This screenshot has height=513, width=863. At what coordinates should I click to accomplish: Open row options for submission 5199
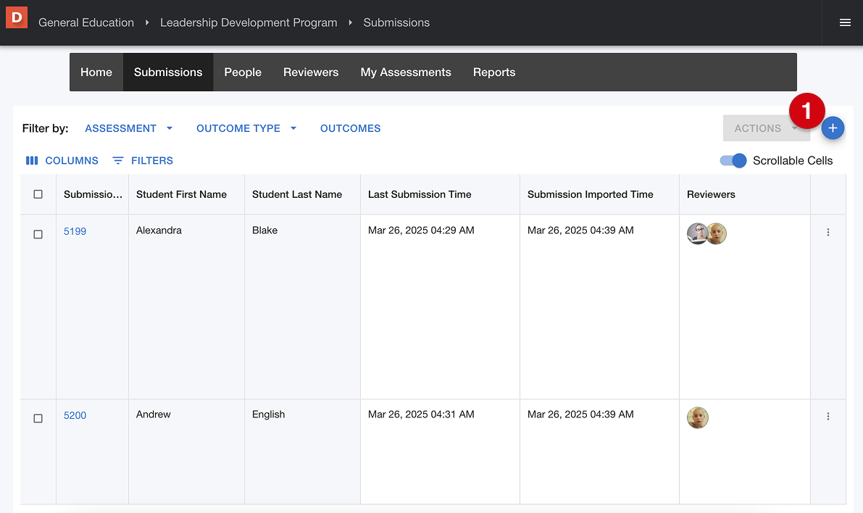(x=828, y=233)
